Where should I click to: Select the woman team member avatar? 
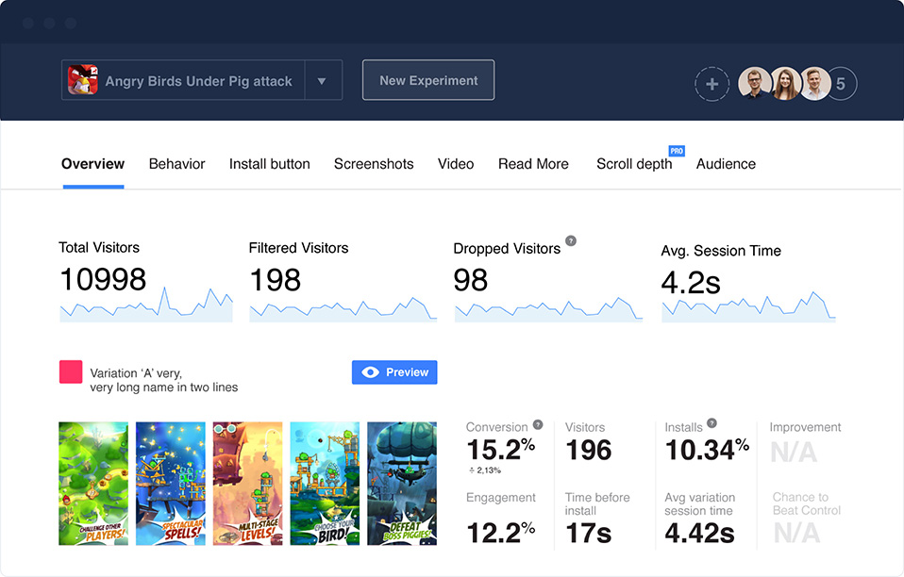785,84
